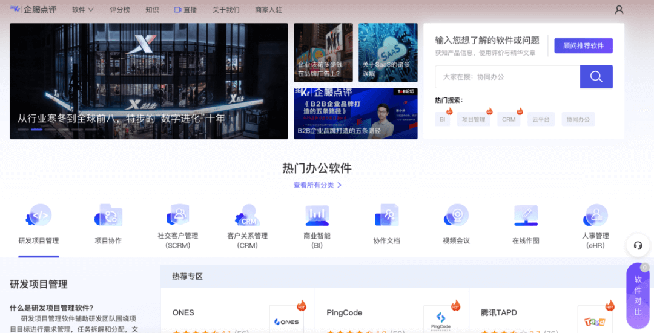The width and height of the screenshot is (654, 333).
Task: Click the 热荐专区 section header
Action: point(187,276)
